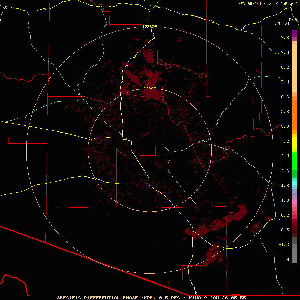Click the 9.8 value on the scale

pos(285,38)
